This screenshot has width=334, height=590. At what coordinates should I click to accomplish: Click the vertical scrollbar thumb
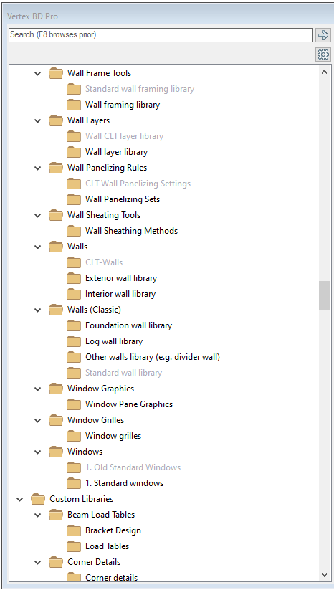[x=324, y=295]
